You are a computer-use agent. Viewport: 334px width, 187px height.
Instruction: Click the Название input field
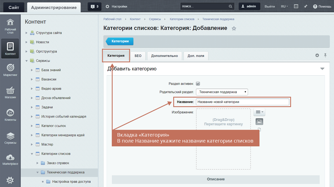[242, 102]
